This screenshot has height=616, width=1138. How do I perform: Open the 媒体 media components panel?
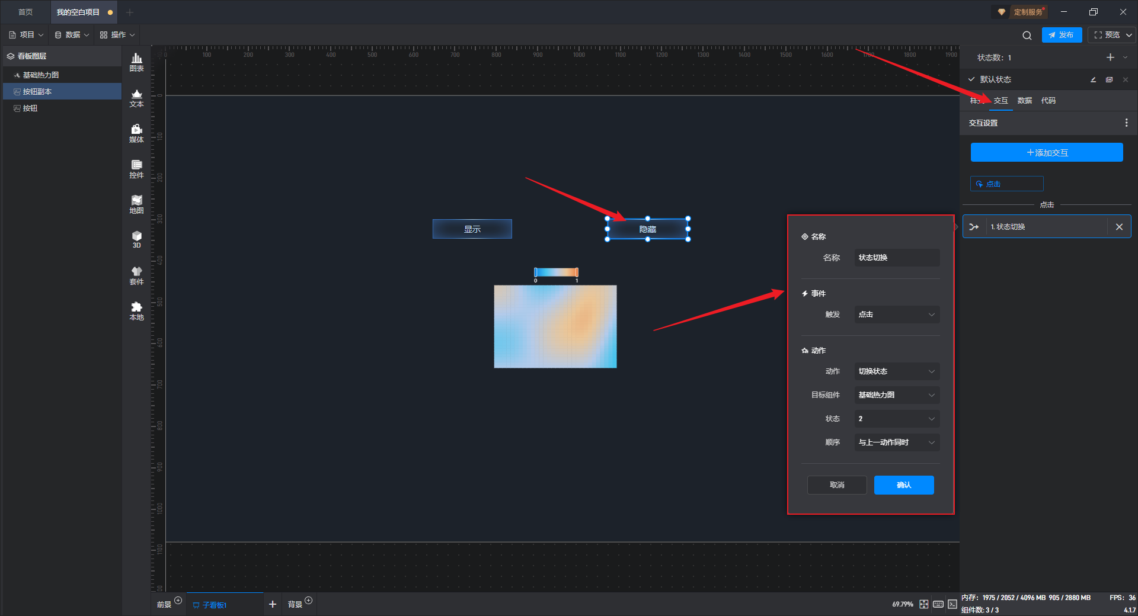pyautogui.click(x=136, y=133)
